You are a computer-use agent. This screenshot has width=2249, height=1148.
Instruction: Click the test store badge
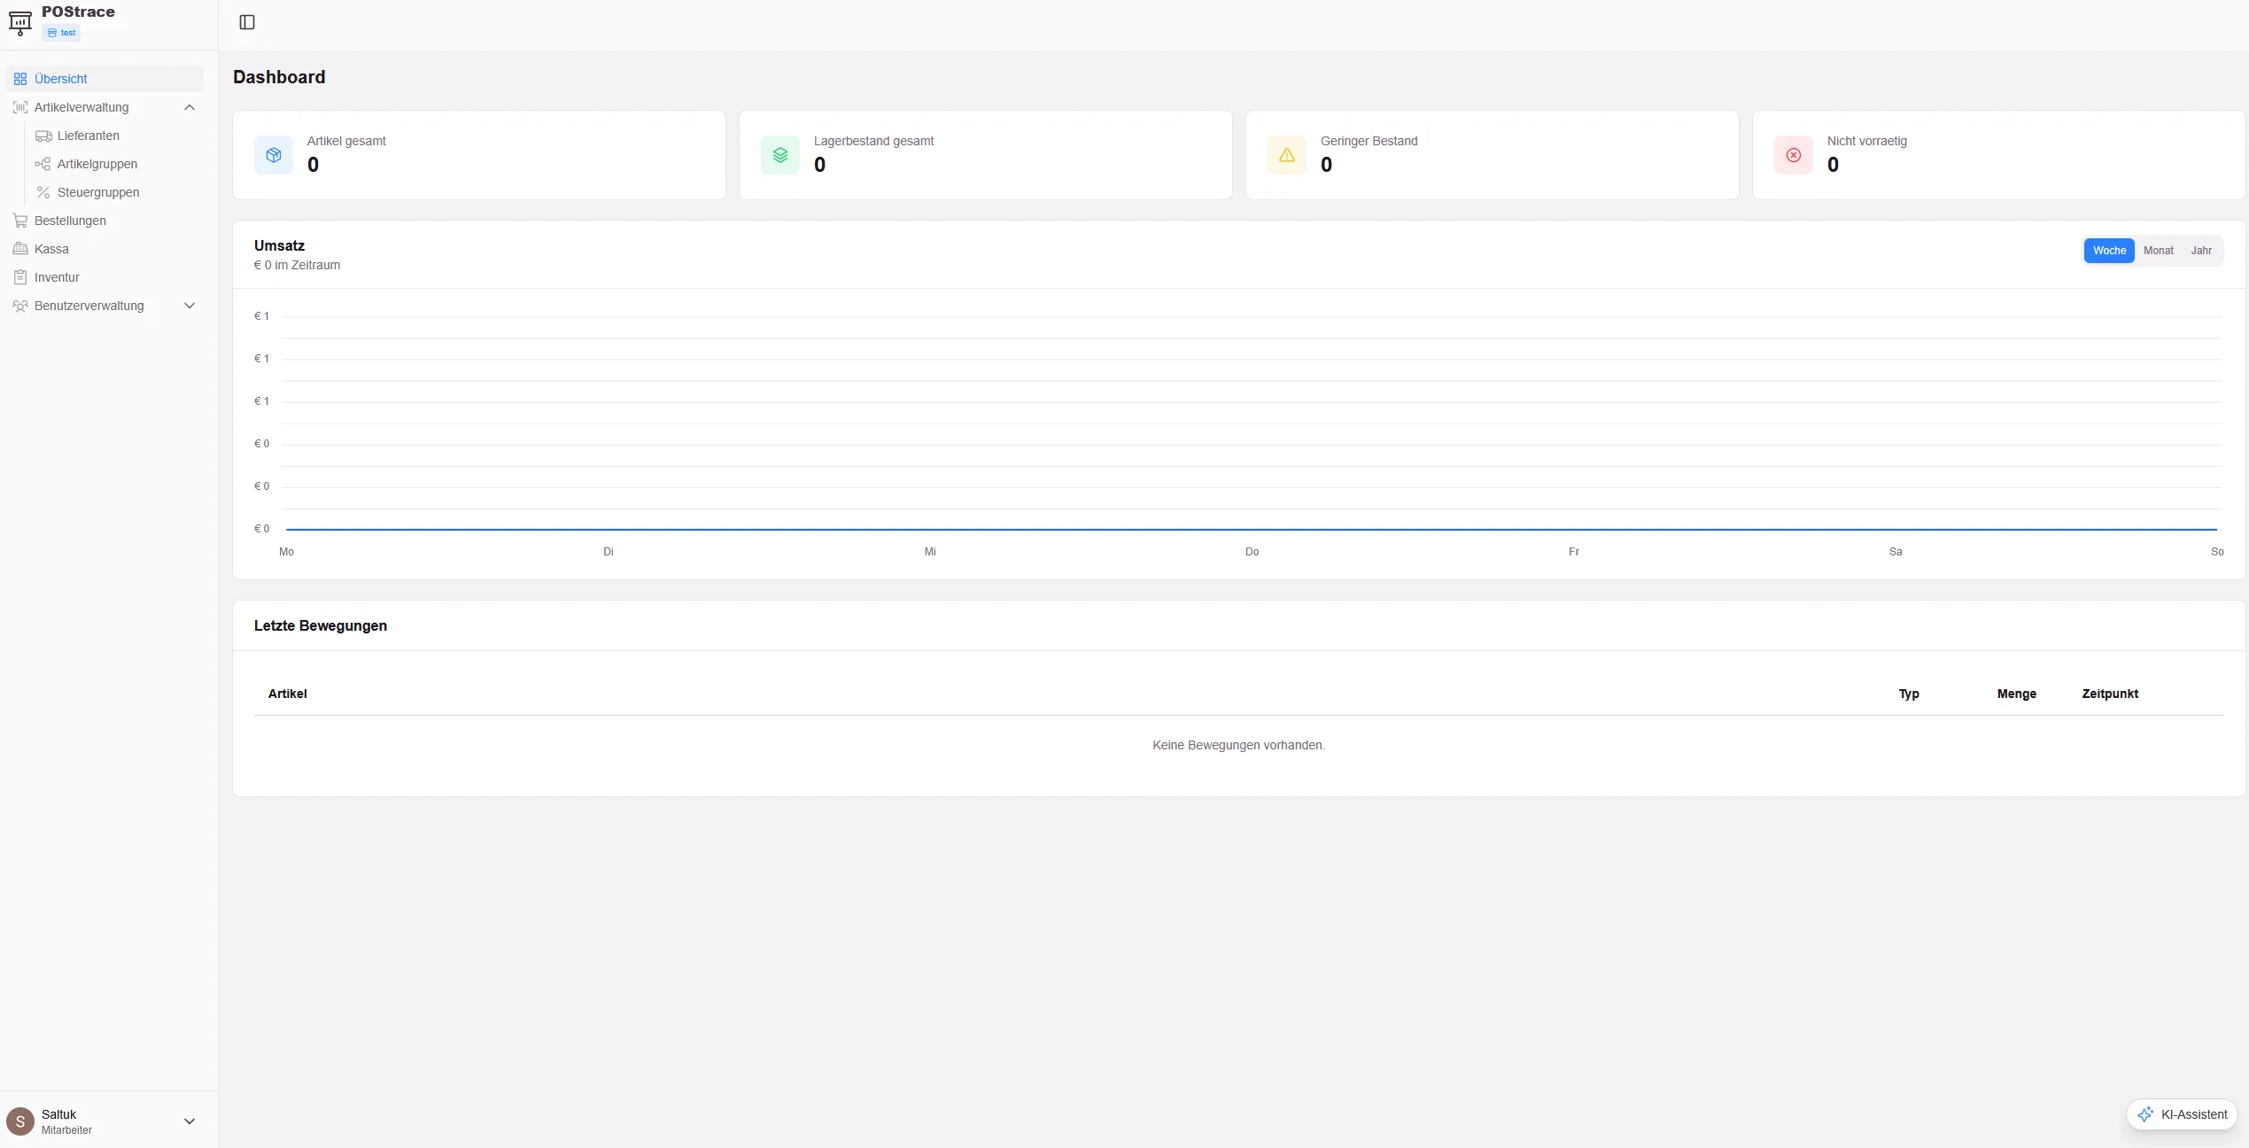click(x=61, y=33)
